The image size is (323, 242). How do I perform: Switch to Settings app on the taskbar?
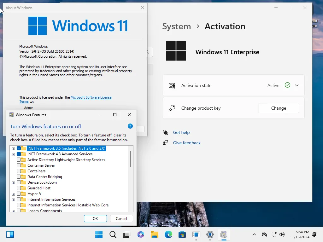(x=210, y=234)
